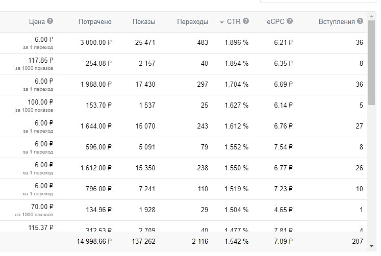The height and width of the screenshot is (256, 381).
Task: Click the total spent 14 998.66 ₽
Action: click(92, 241)
